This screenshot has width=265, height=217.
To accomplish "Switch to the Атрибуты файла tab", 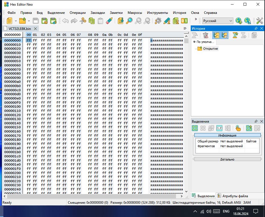I will coord(233,196).
